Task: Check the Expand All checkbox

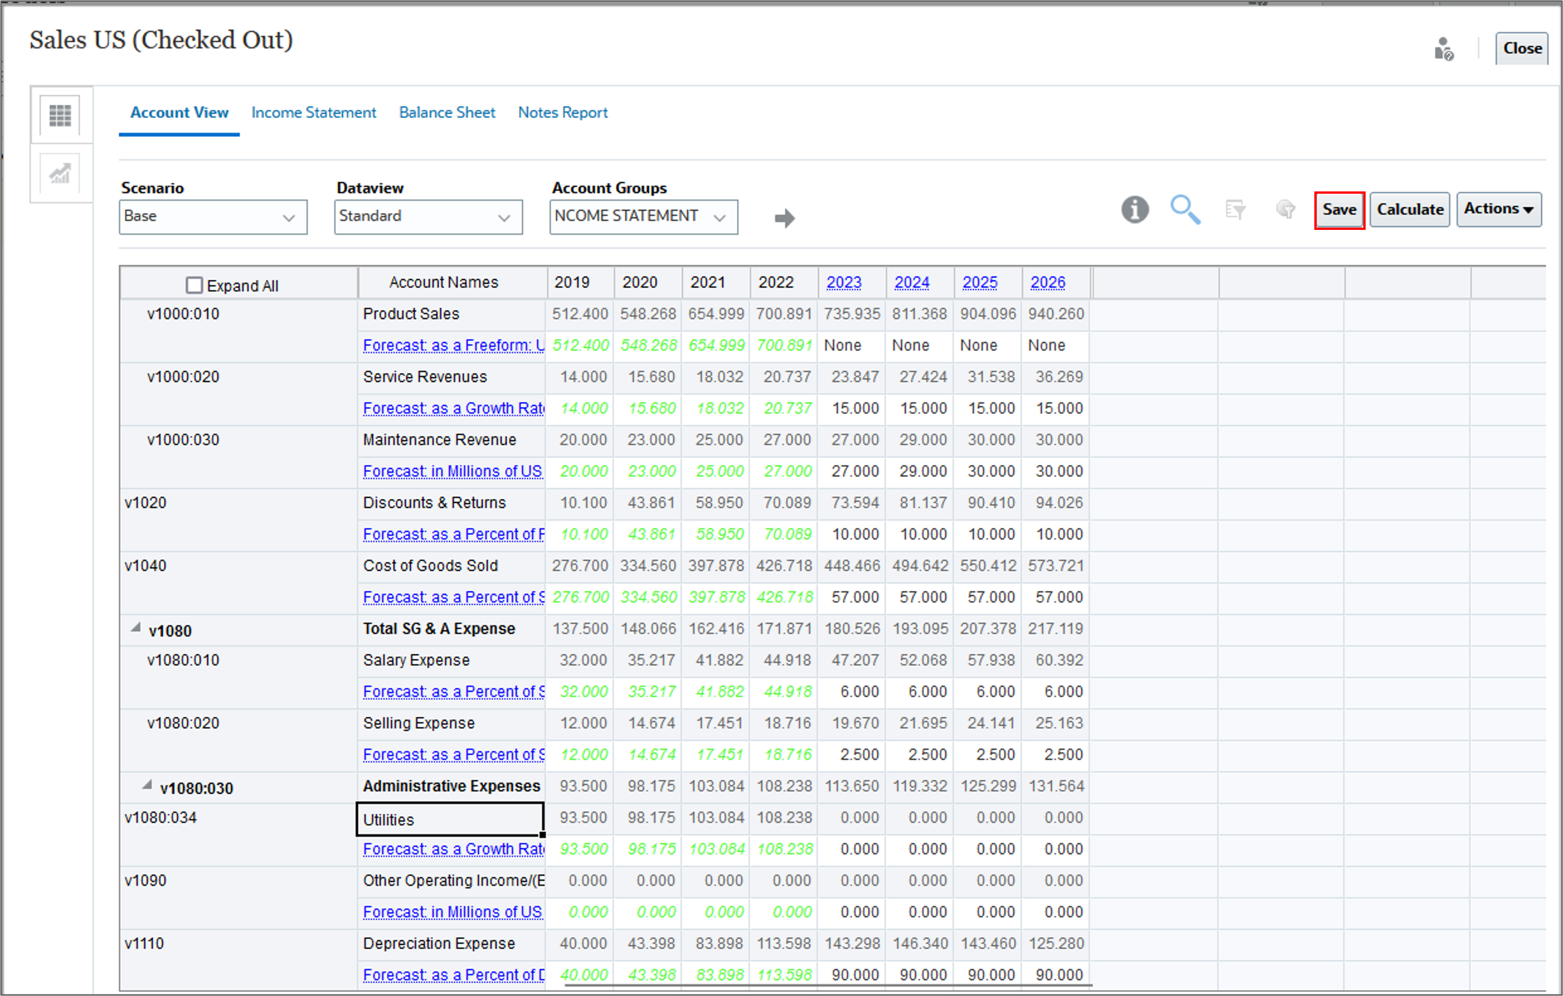Action: pyautogui.click(x=194, y=285)
